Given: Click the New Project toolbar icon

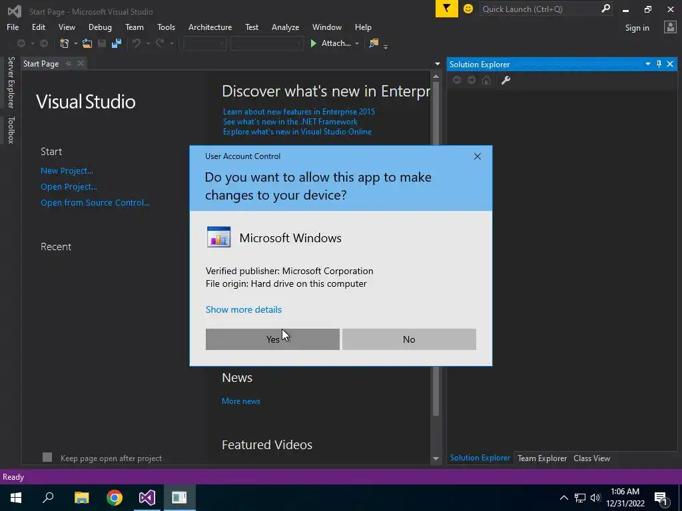Looking at the screenshot, I should point(65,43).
